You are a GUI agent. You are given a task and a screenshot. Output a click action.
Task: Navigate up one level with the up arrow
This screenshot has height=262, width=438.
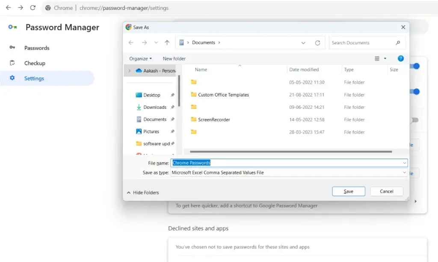(167, 42)
